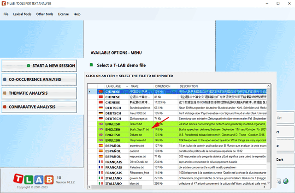Select the cadiz.txt file name
Screen dimensions: 295x193
pos(135,151)
